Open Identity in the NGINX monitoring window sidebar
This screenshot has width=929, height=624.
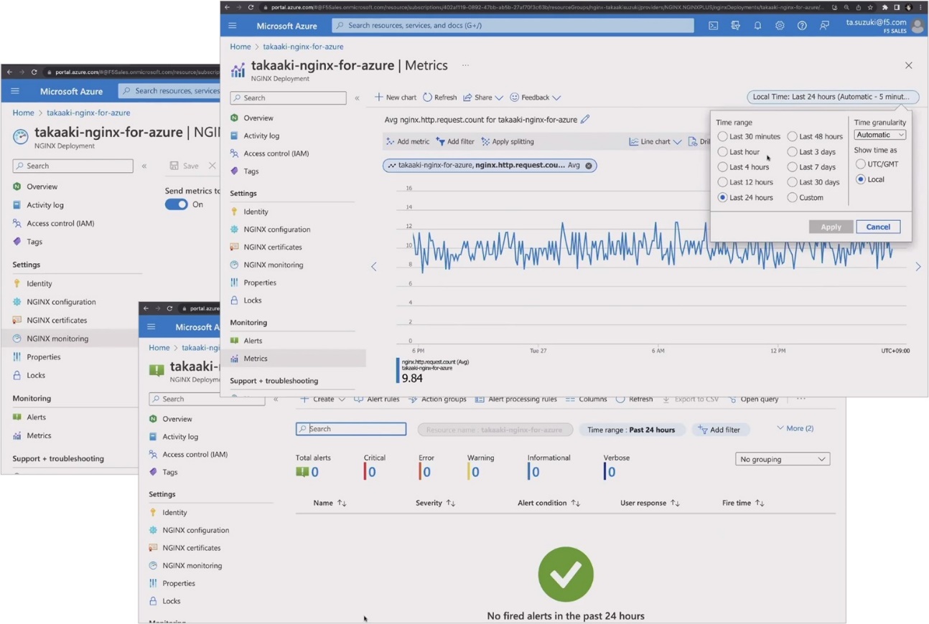(39, 284)
